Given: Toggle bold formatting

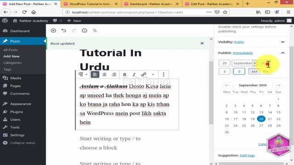Looking at the screenshot, I should pyautogui.click(x=124, y=74).
